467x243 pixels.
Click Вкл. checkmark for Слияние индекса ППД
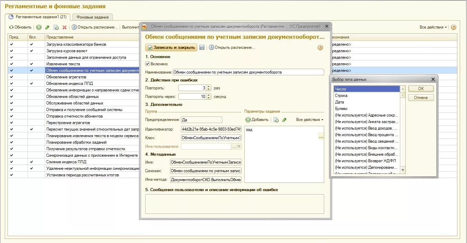(32, 162)
